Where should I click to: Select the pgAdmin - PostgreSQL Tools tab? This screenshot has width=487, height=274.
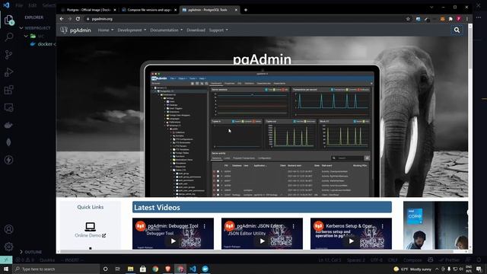(x=209, y=10)
